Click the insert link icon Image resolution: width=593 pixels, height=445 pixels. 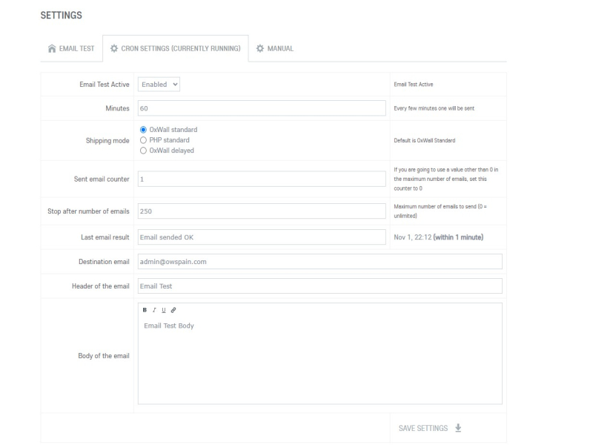click(173, 310)
